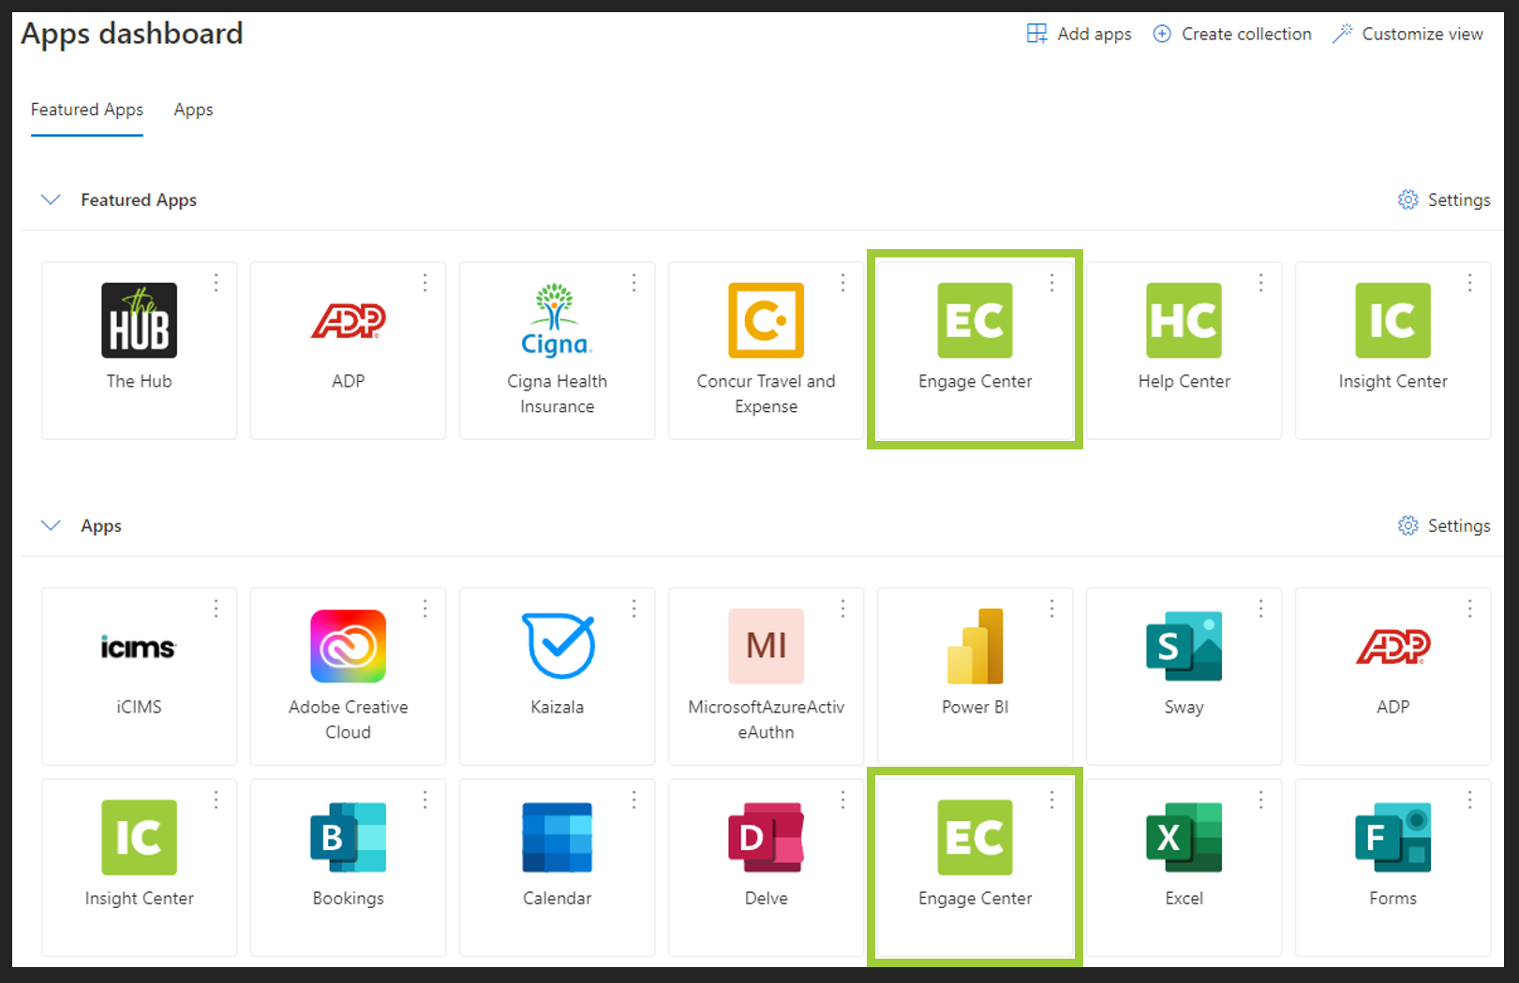Open more options for Delve tile
The width and height of the screenshot is (1519, 983).
(843, 800)
